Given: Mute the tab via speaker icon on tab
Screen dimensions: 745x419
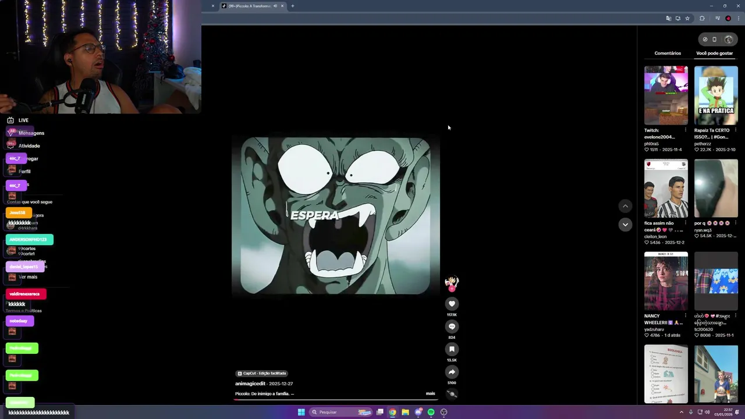Looking at the screenshot, I should tap(275, 6).
